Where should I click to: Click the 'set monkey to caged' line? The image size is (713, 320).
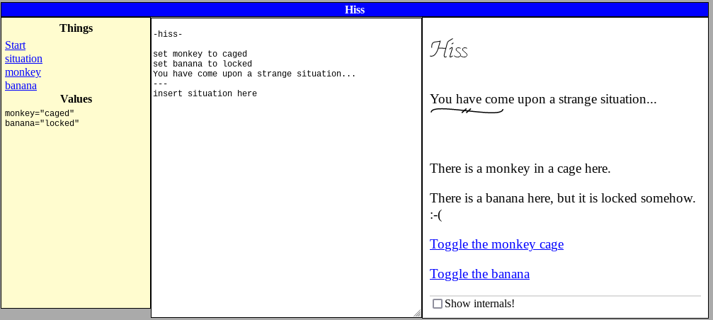tap(200, 54)
